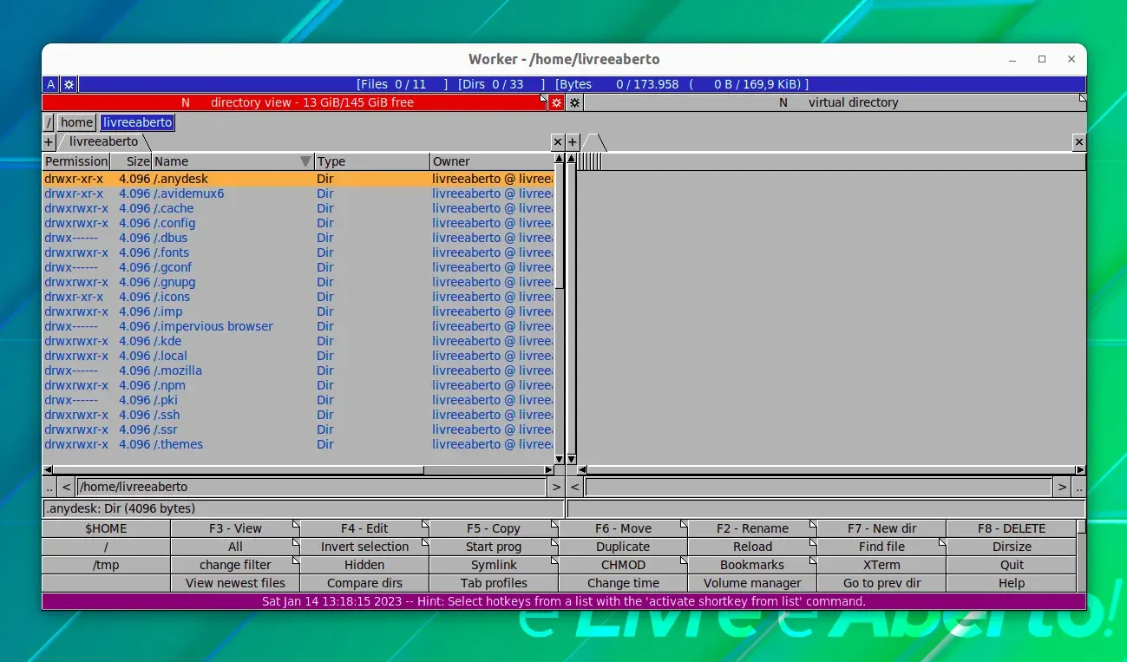Viewport: 1127px width, 662px height.
Task: Add new tab with left panel plus icon
Action: coord(49,141)
